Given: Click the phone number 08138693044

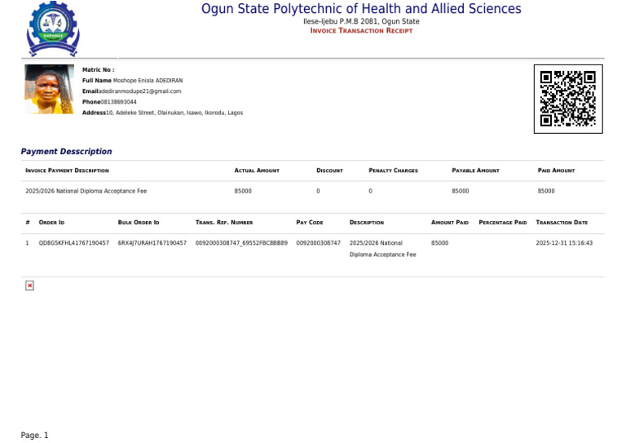Looking at the screenshot, I should pyautogui.click(x=118, y=102).
